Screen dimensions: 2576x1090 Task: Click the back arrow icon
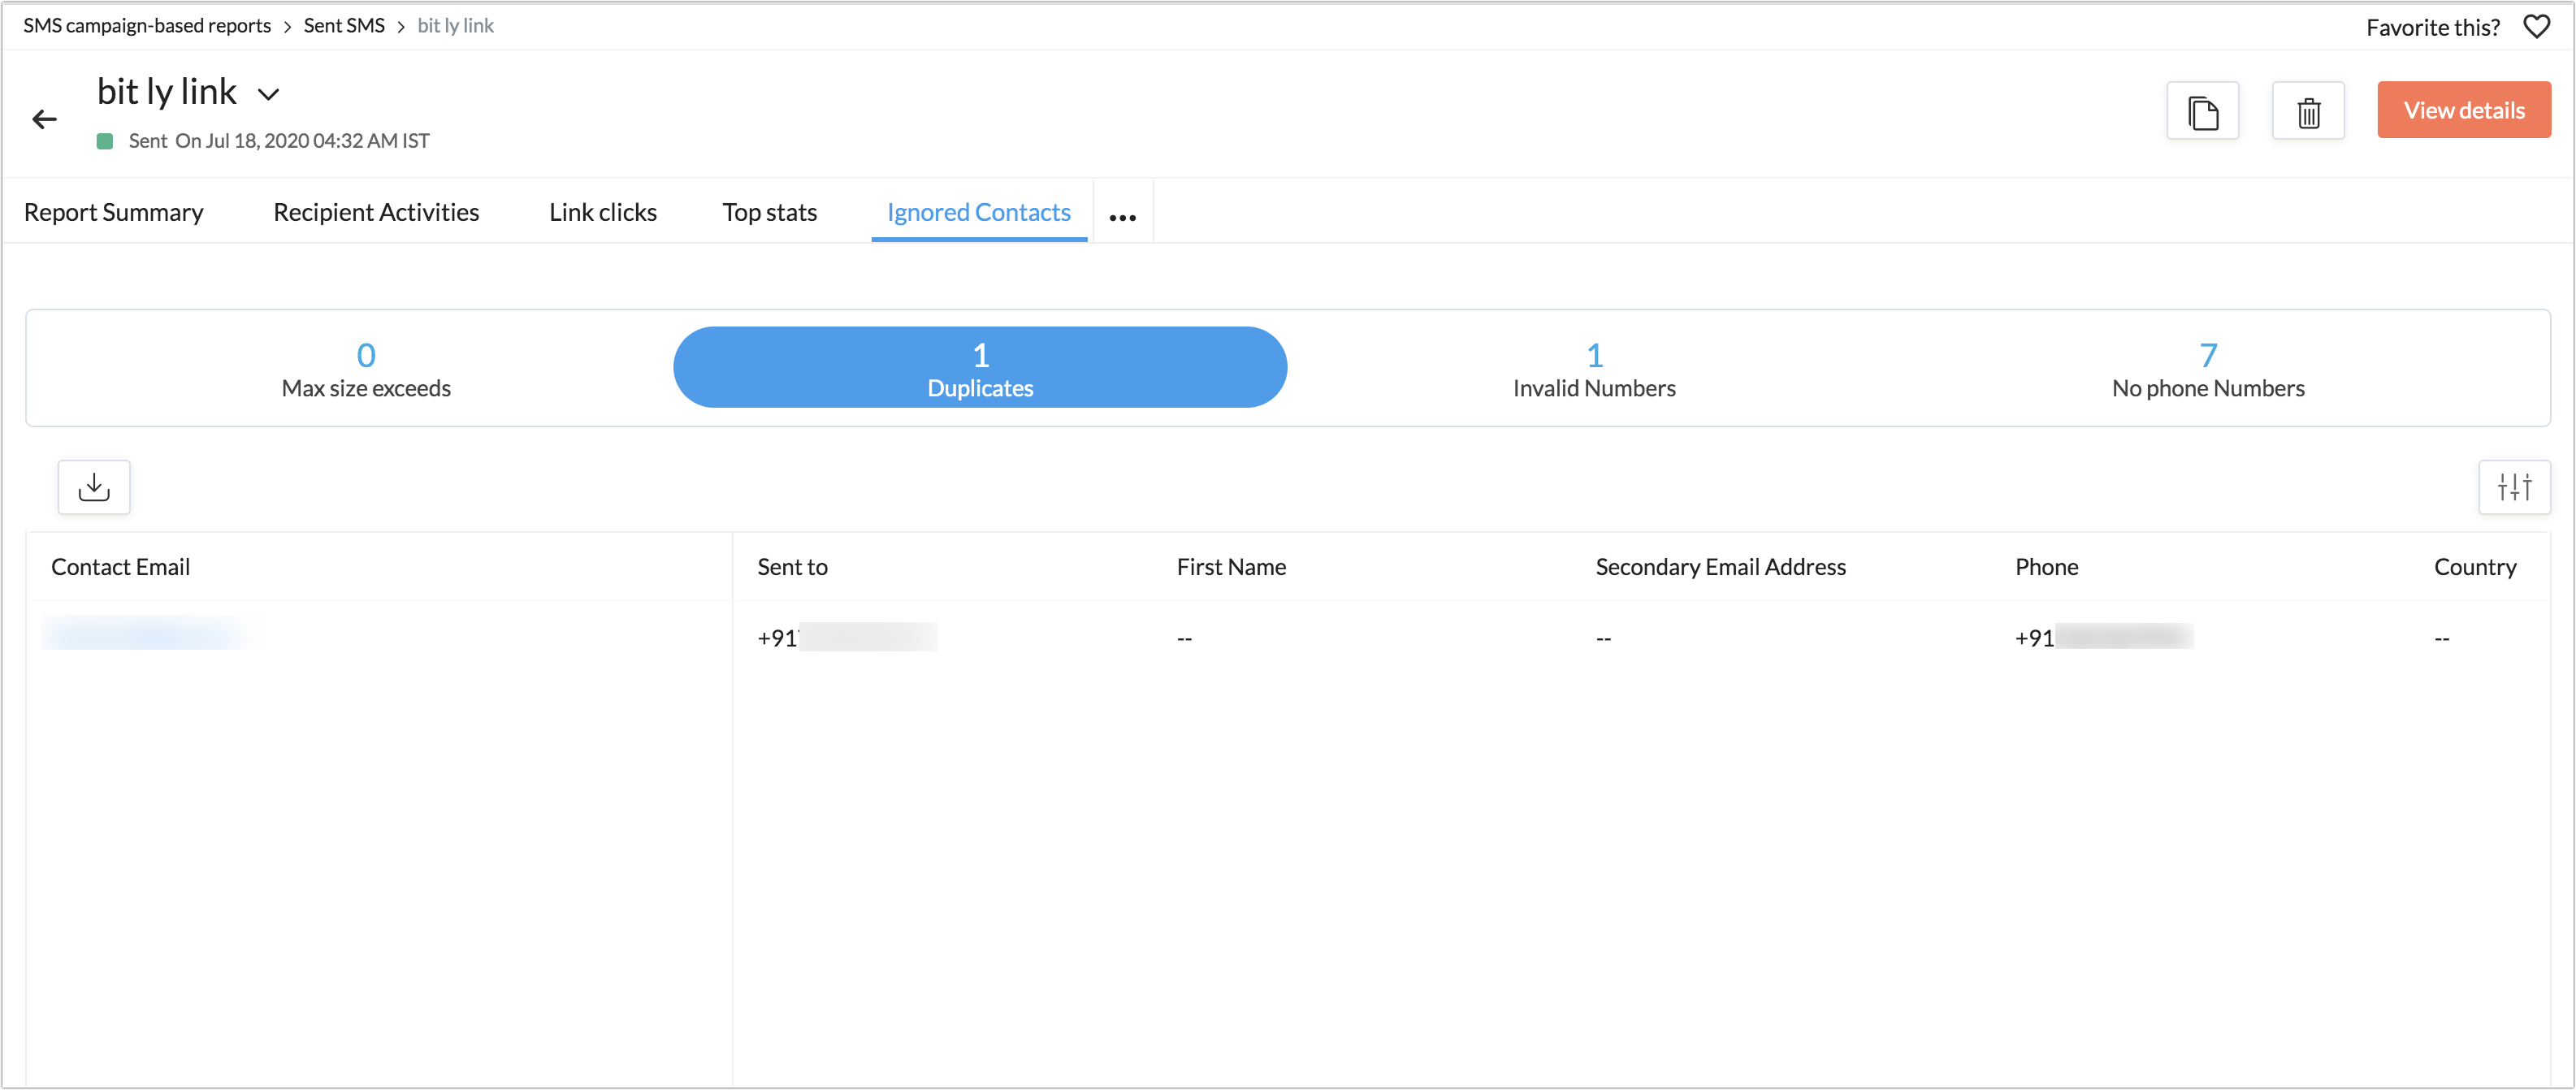(x=44, y=120)
